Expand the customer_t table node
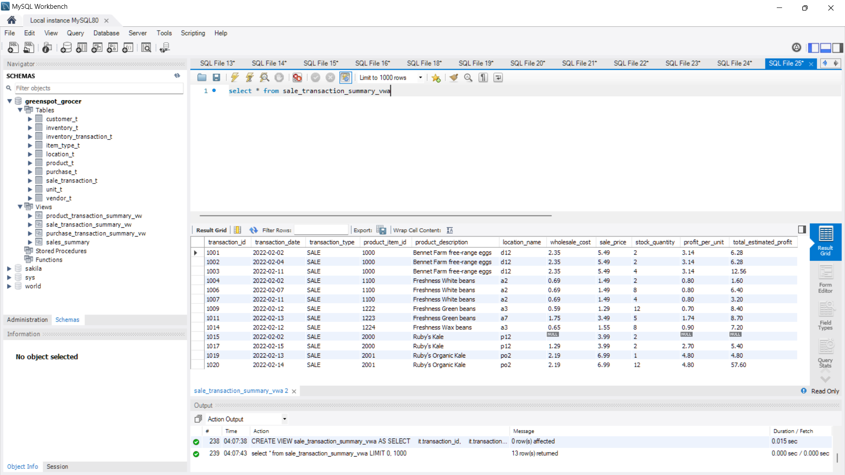The image size is (845, 475). (30, 119)
